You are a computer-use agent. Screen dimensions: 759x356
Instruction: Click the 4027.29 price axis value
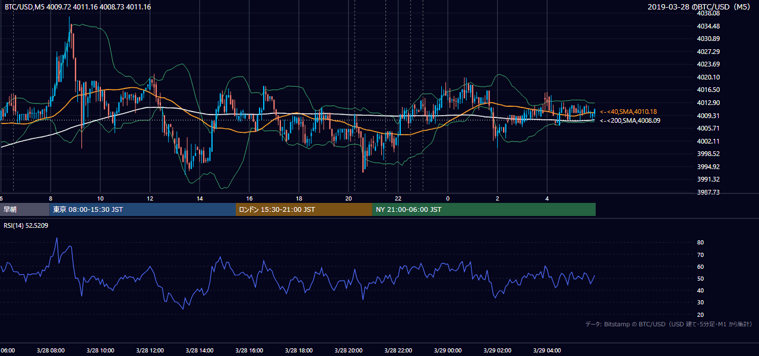(709, 52)
